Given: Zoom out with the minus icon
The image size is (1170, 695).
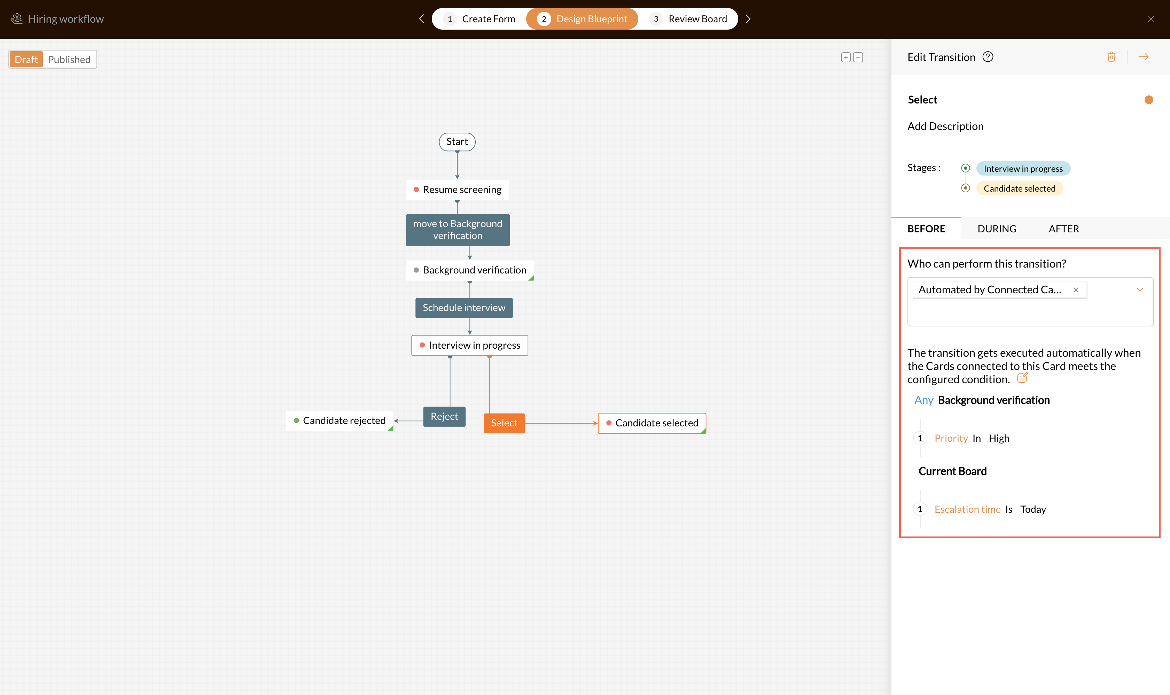Looking at the screenshot, I should click(x=858, y=57).
